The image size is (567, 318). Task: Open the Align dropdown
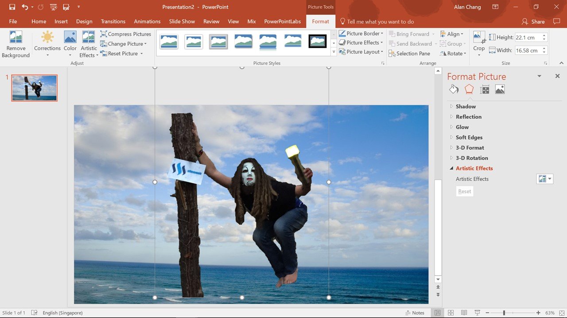point(452,34)
